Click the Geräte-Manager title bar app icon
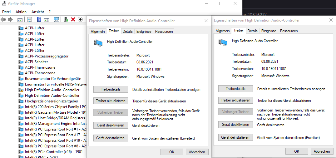This screenshot has height=158, width=336. [x=4, y=4]
